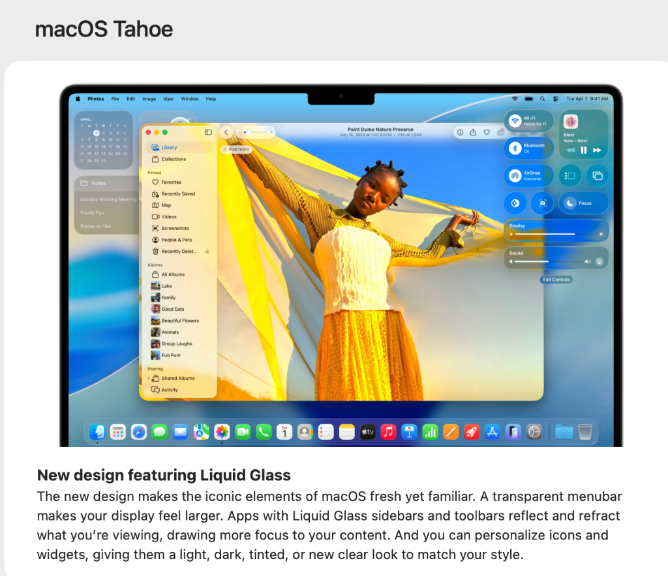This screenshot has height=576, width=668.
Task: Open the Group Laughs album
Action: click(x=179, y=344)
